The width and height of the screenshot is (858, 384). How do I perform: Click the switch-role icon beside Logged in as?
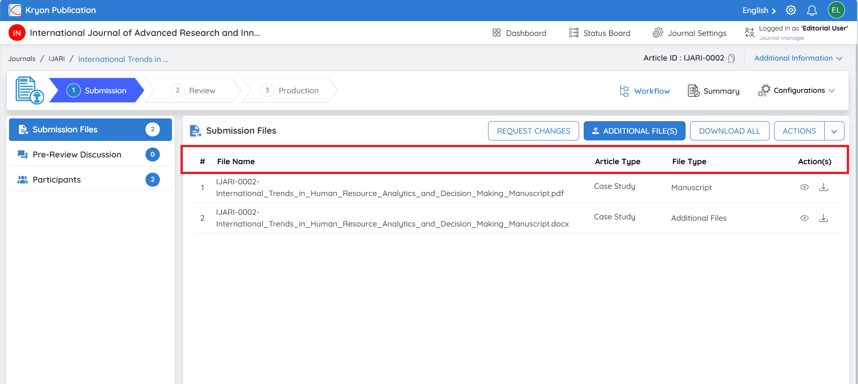(749, 32)
